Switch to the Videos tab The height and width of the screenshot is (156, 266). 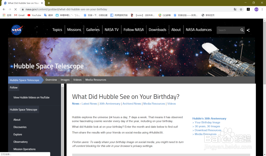77,80
